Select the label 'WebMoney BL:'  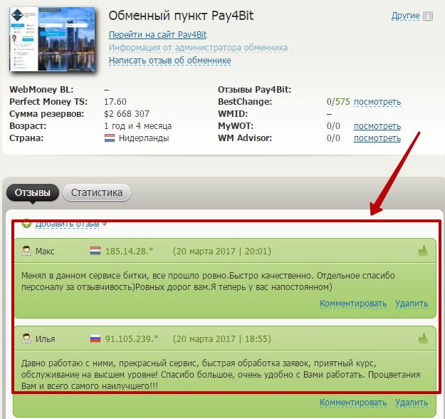(41, 90)
